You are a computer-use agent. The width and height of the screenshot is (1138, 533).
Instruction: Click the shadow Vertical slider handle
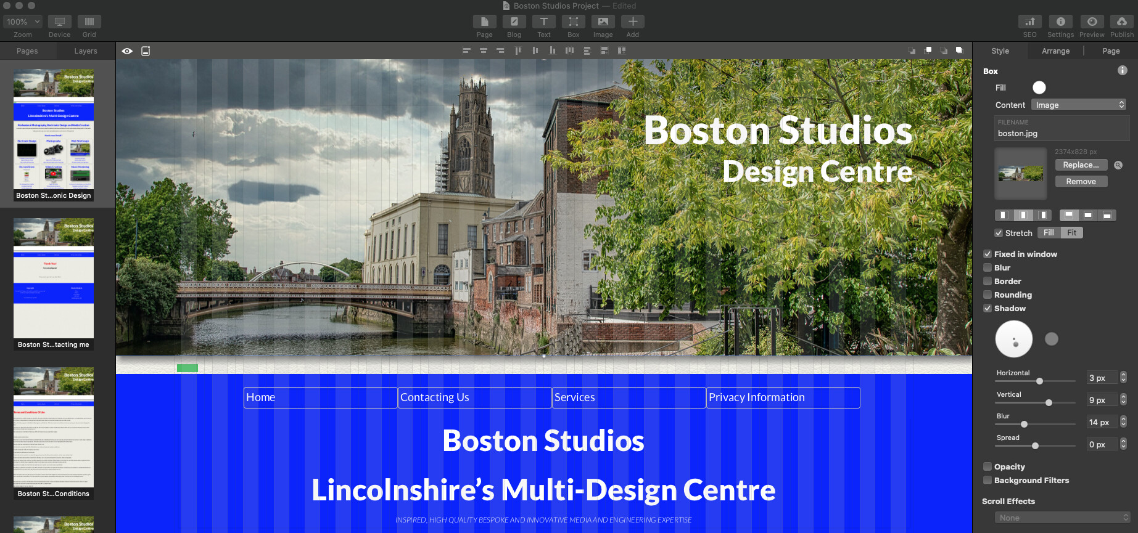[1049, 403]
